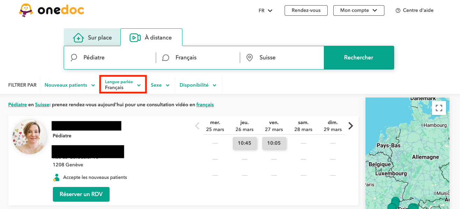Click the 'dim. 29 mars' column header
The width and height of the screenshot is (460, 209).
pos(333,126)
